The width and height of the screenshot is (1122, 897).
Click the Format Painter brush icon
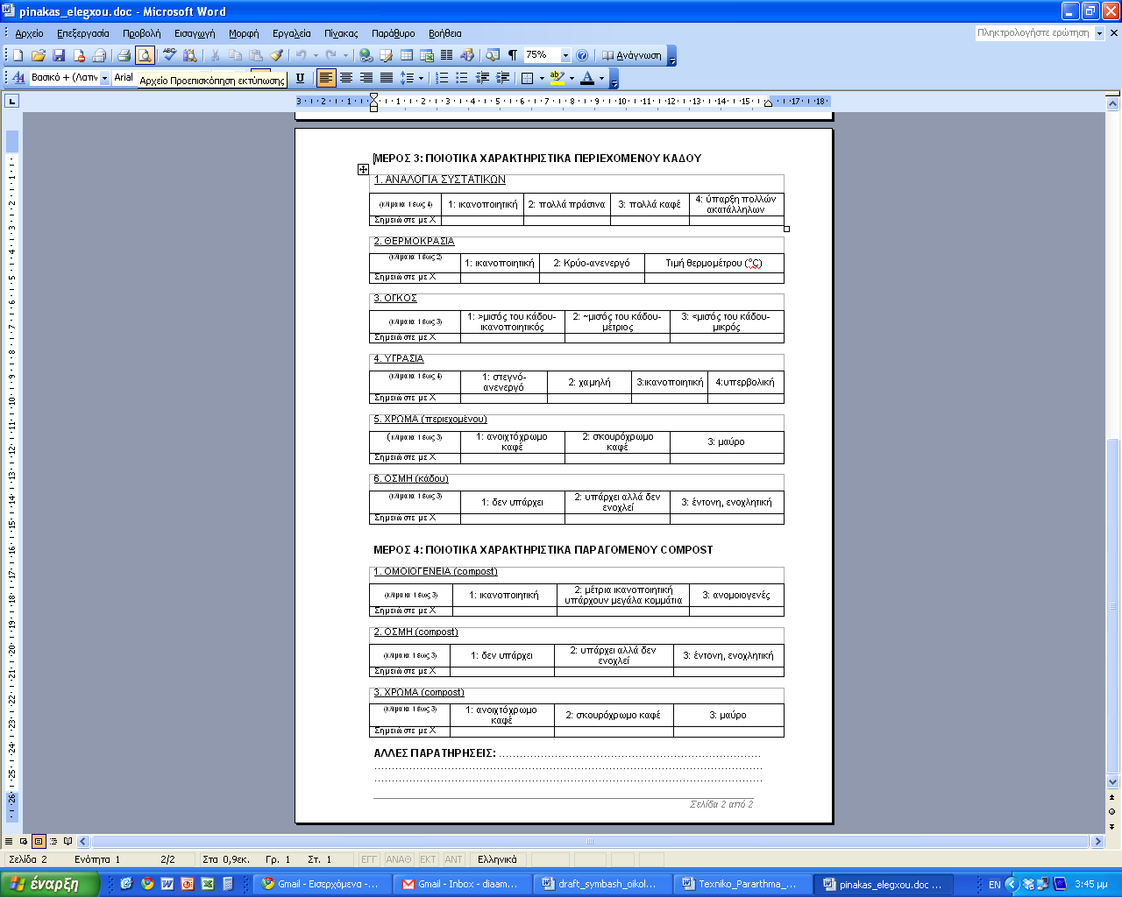coord(277,55)
